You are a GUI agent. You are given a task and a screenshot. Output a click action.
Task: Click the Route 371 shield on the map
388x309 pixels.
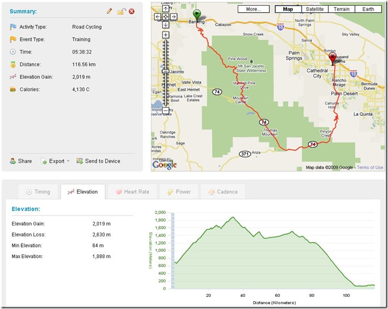pyautogui.click(x=244, y=154)
